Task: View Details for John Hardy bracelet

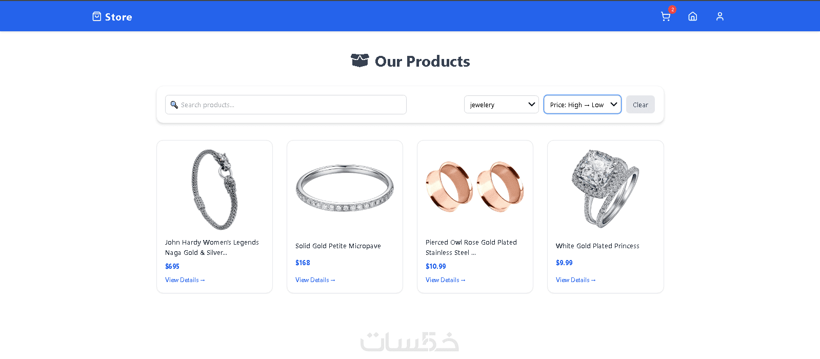Action: 185,280
